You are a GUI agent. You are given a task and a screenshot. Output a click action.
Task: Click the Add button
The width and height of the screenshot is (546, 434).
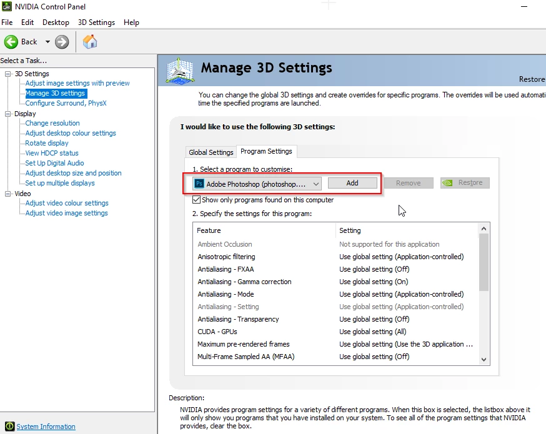[352, 183]
